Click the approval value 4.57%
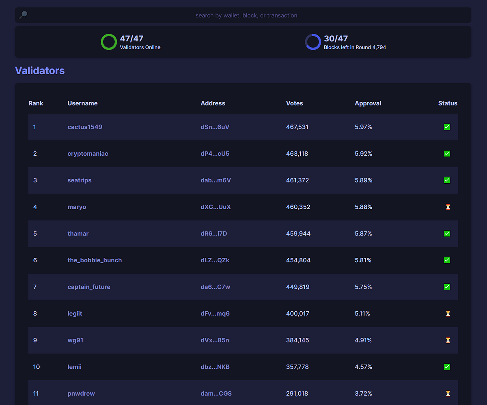 tap(364, 367)
